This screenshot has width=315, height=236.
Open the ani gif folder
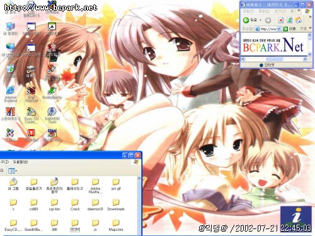pyautogui.click(x=116, y=184)
